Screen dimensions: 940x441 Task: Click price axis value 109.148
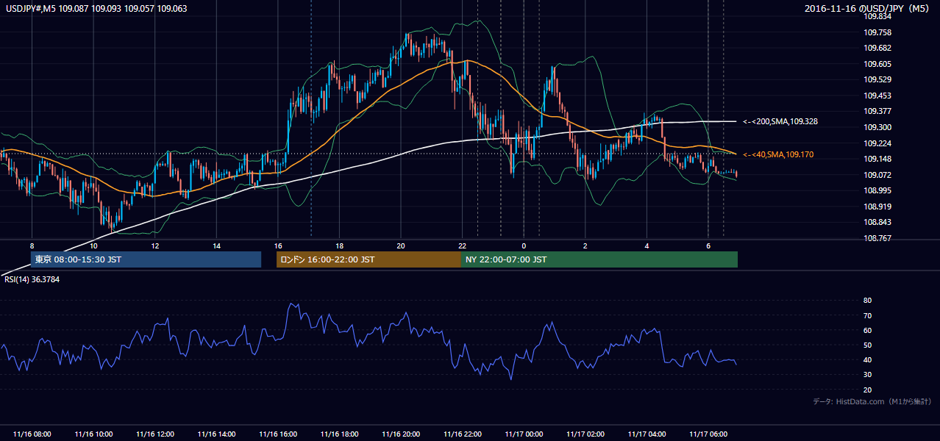877,159
